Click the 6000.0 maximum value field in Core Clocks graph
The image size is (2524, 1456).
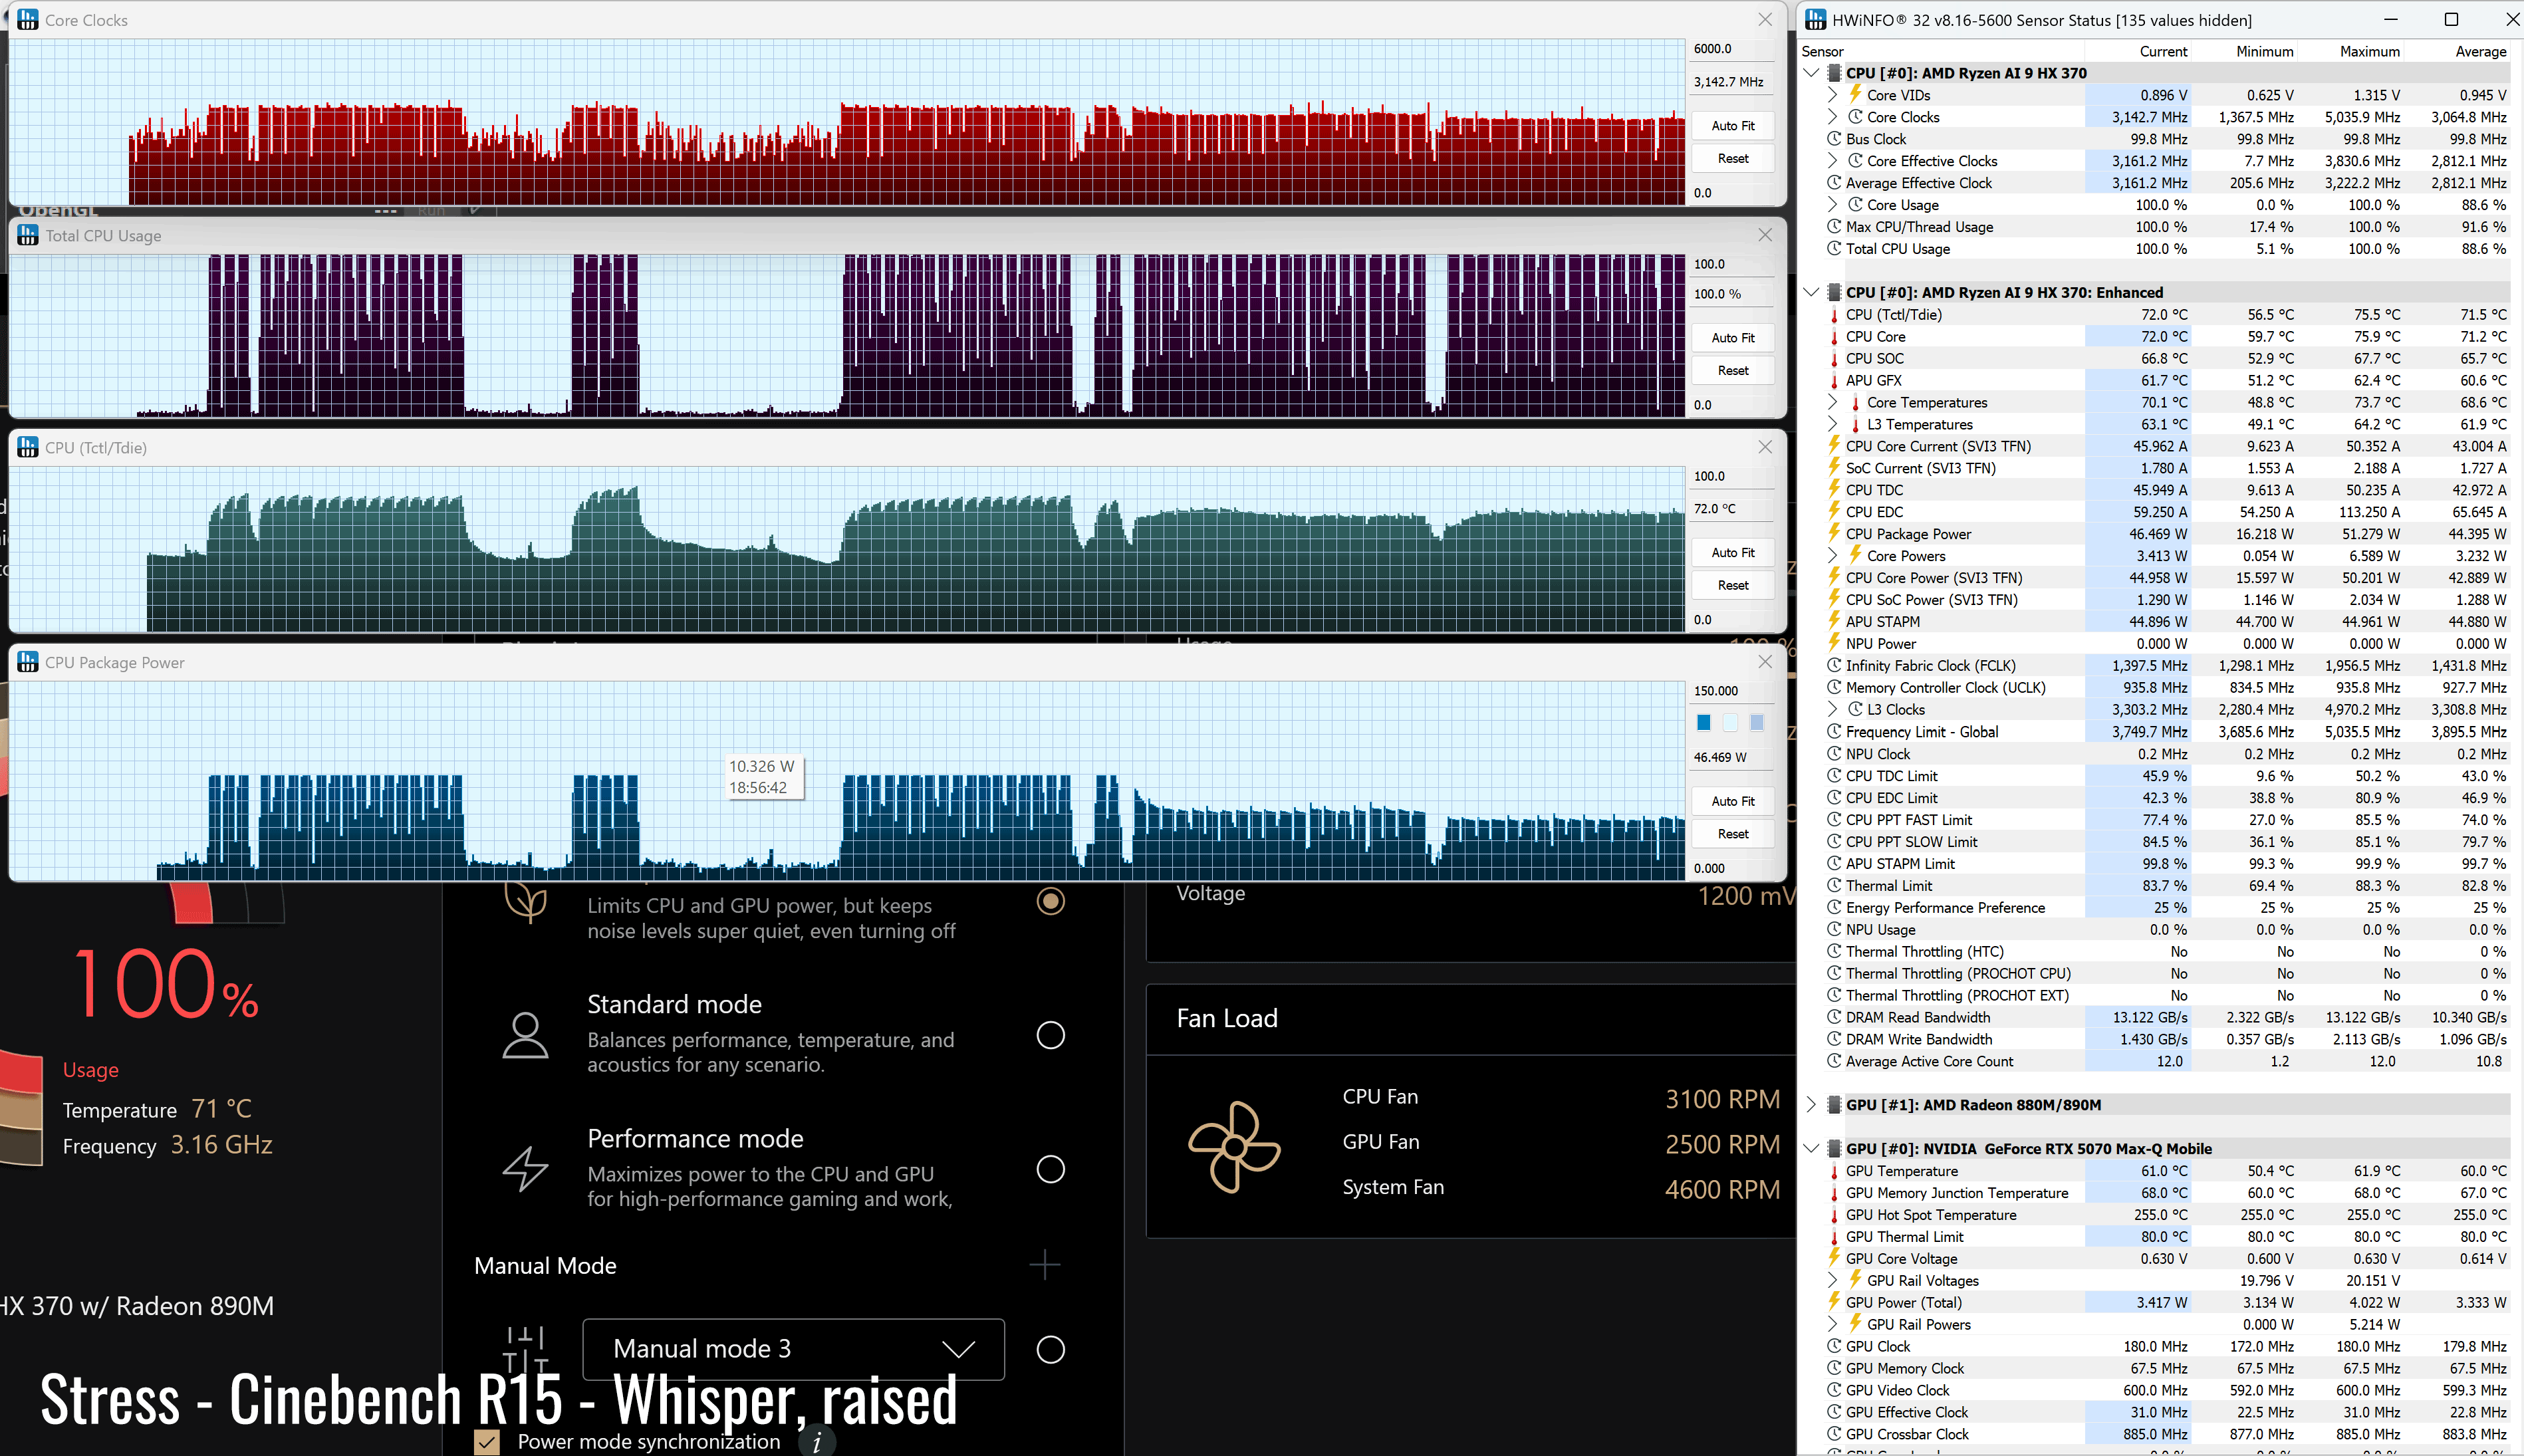point(1732,49)
